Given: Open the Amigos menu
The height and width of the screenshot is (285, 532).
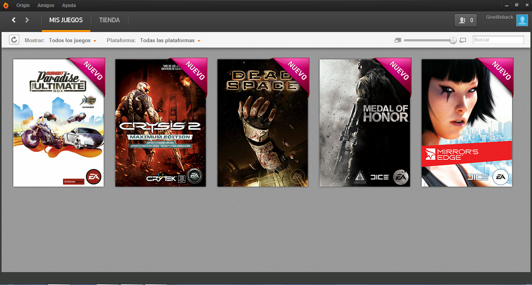Looking at the screenshot, I should tap(46, 5).
